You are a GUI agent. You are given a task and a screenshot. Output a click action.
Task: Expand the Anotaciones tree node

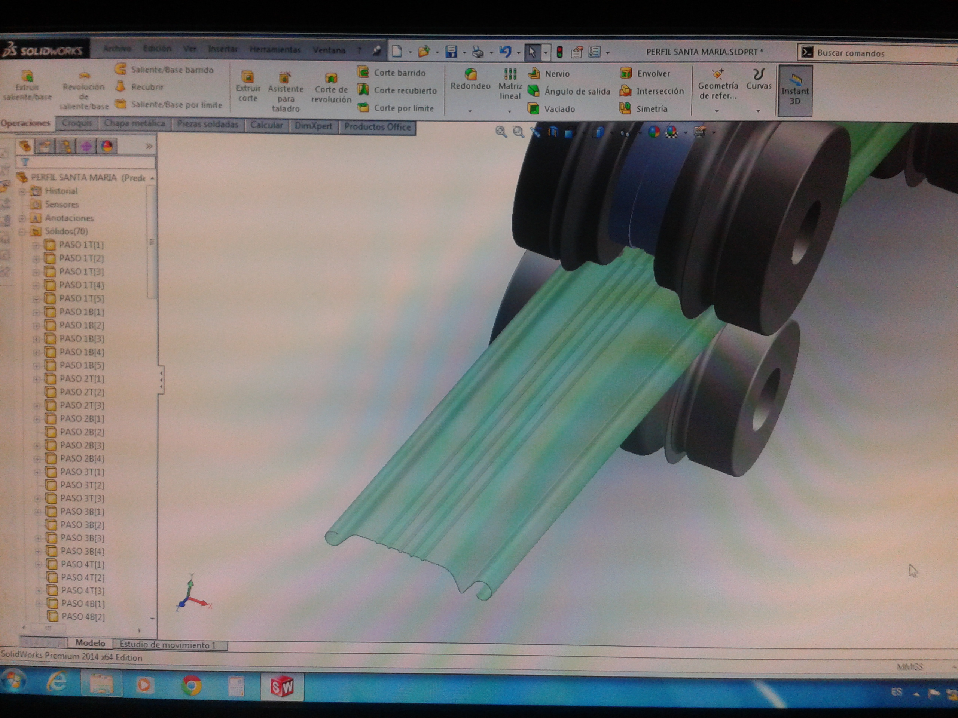22,218
